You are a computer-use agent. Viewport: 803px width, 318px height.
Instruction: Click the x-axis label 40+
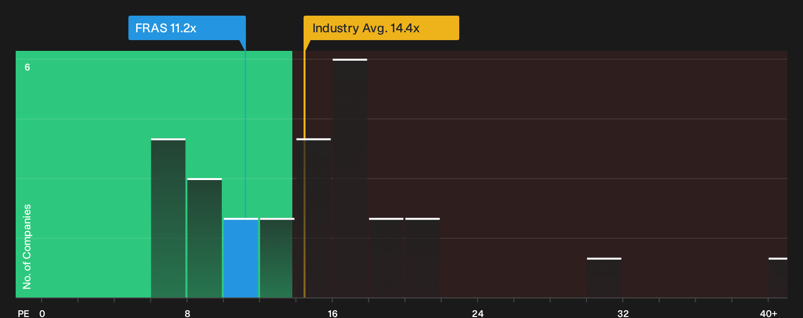[768, 314]
